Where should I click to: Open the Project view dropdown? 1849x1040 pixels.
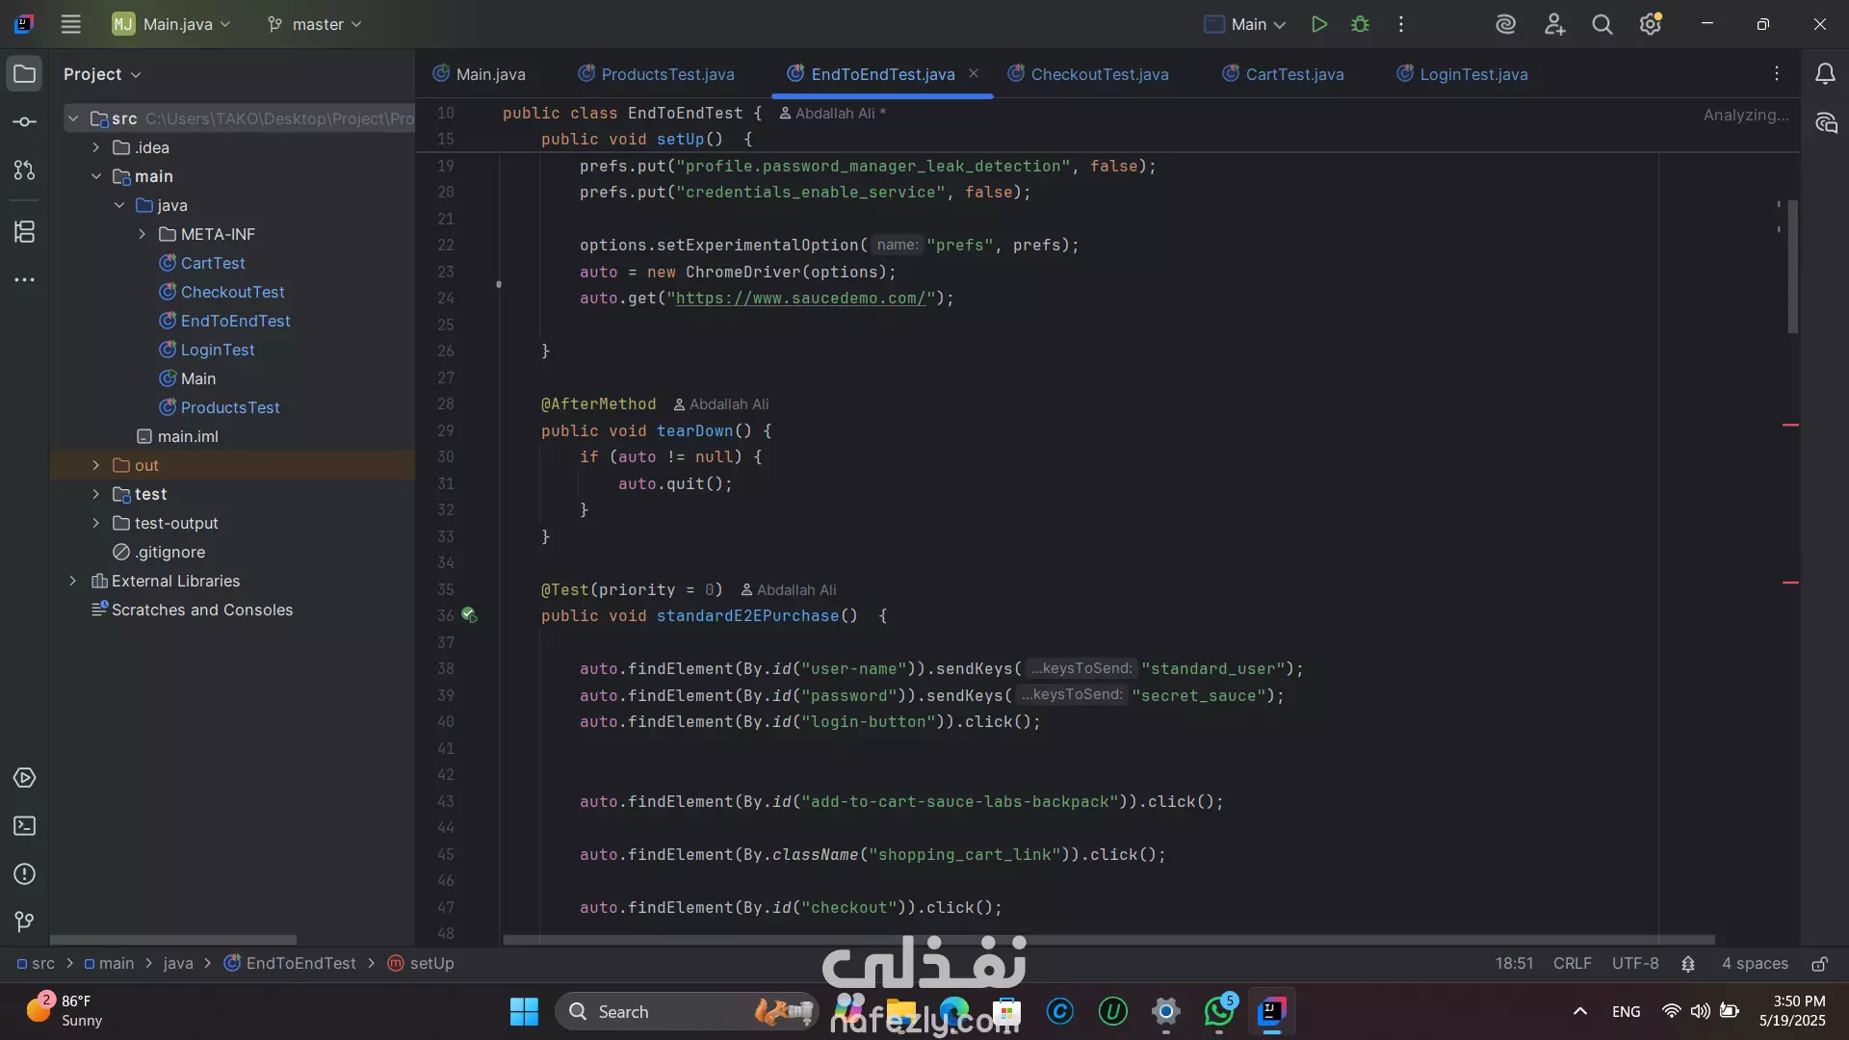102,74
